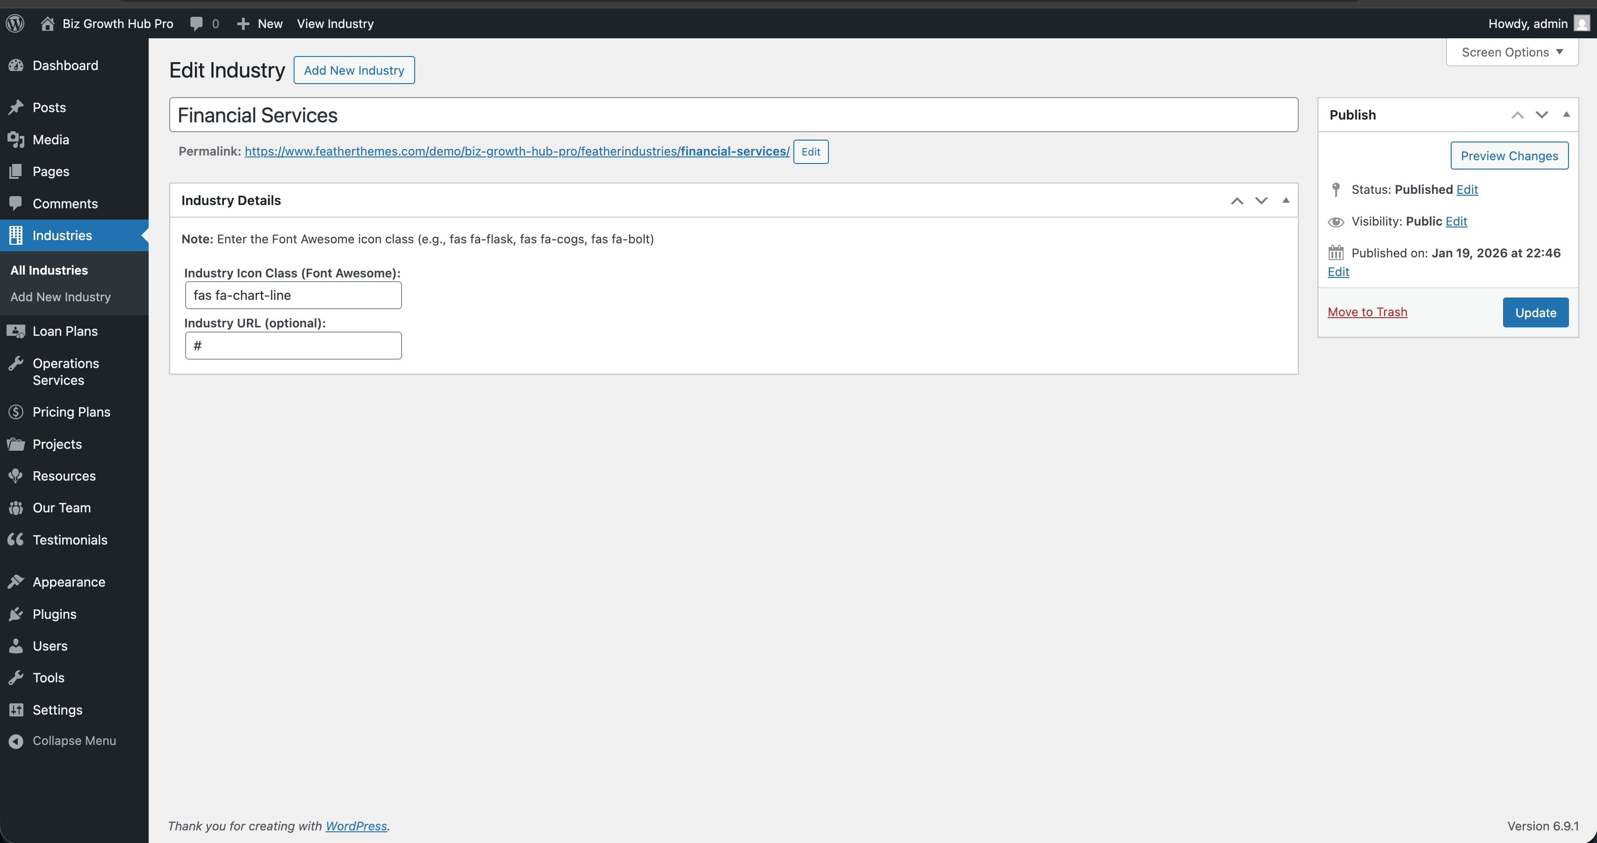This screenshot has width=1597, height=843.
Task: Click the Dashboard gauge icon
Action: tap(16, 66)
